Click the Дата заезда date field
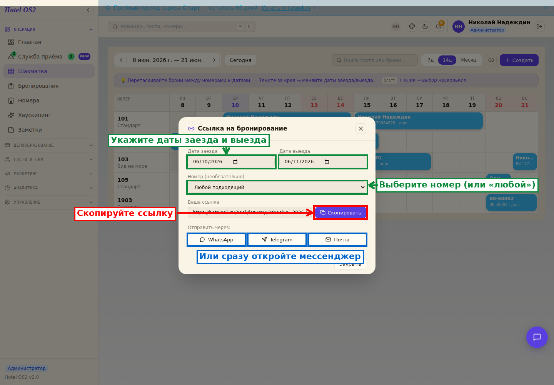Screen dimensions: 554x385 [231, 162]
